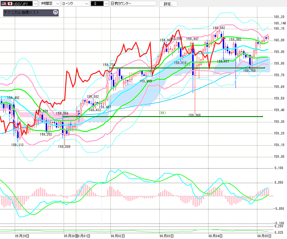
Task: Click the 159.502 price label
Action: [93, 96]
